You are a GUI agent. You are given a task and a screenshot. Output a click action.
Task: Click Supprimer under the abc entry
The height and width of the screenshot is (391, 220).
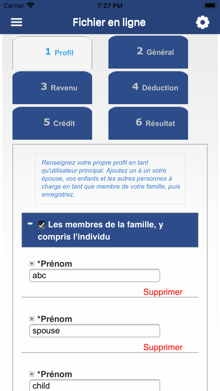coord(163,292)
